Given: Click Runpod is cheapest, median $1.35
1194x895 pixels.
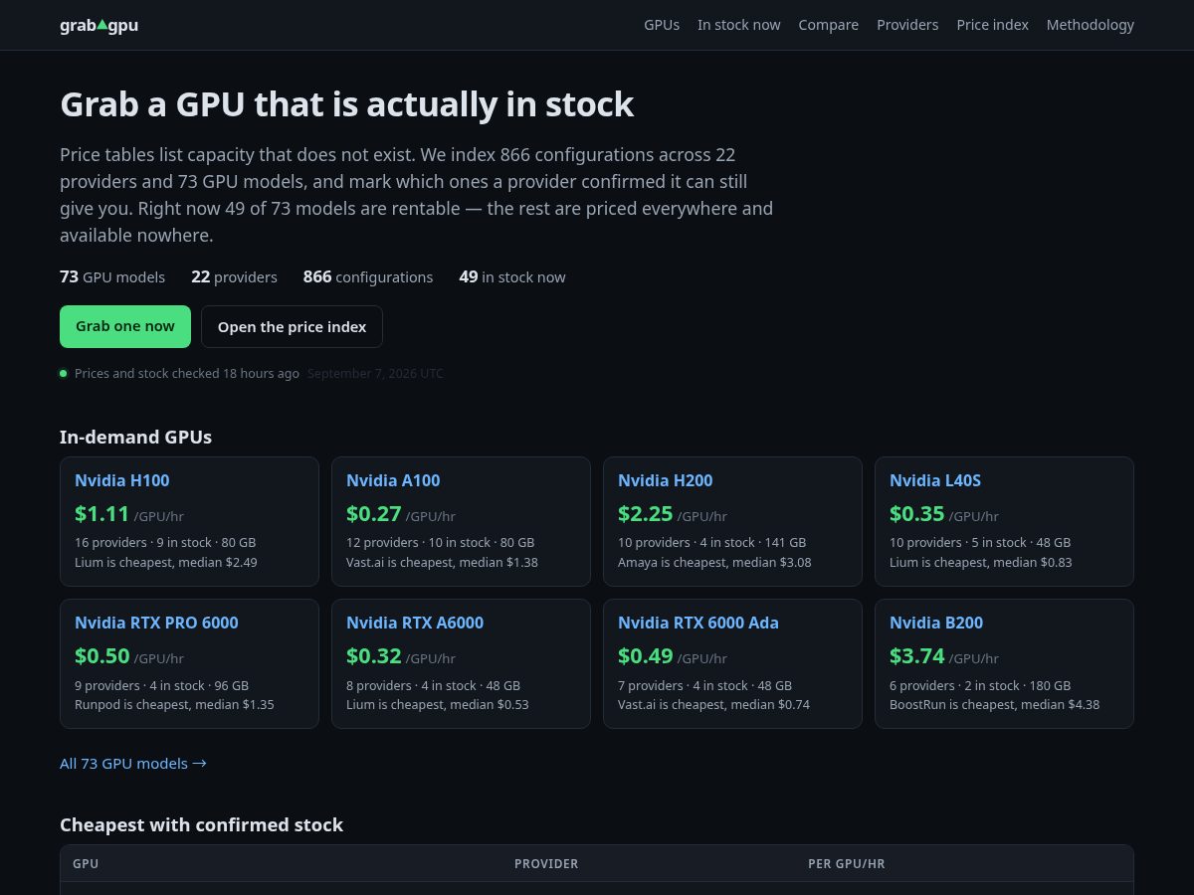Looking at the screenshot, I should coord(174,704).
